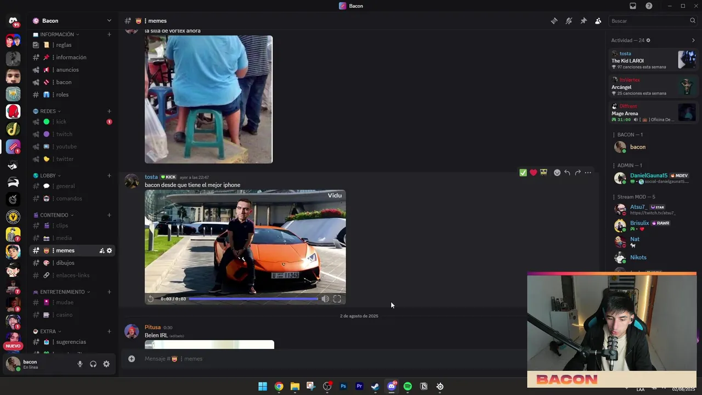702x395 pixels.
Task: Add red heart reaction to message
Action: point(533,172)
